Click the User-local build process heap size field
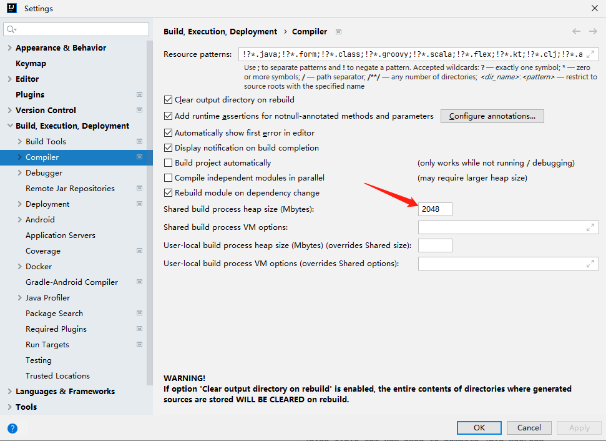This screenshot has height=441, width=606. 435,245
